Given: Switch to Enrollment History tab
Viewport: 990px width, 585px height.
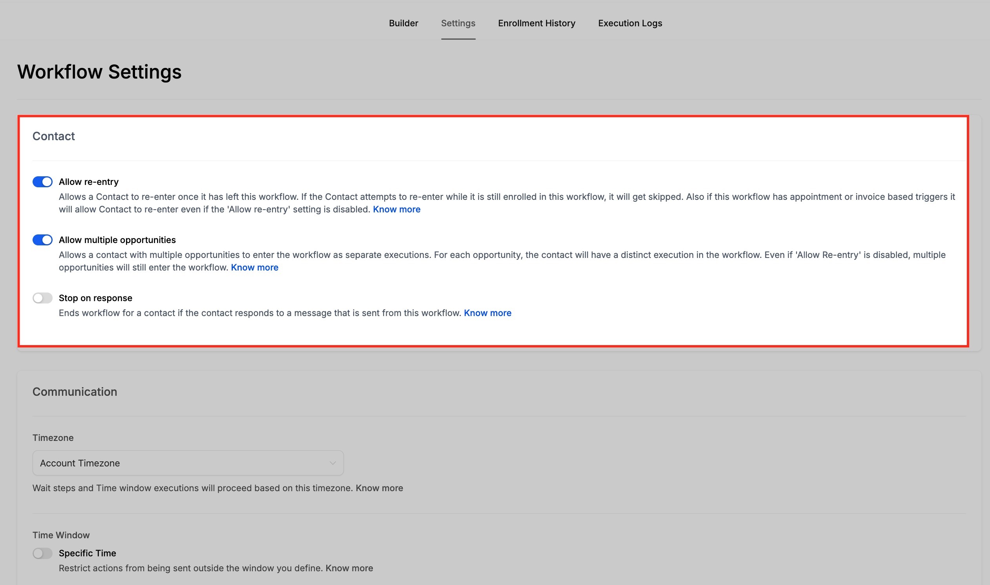Looking at the screenshot, I should coord(536,23).
